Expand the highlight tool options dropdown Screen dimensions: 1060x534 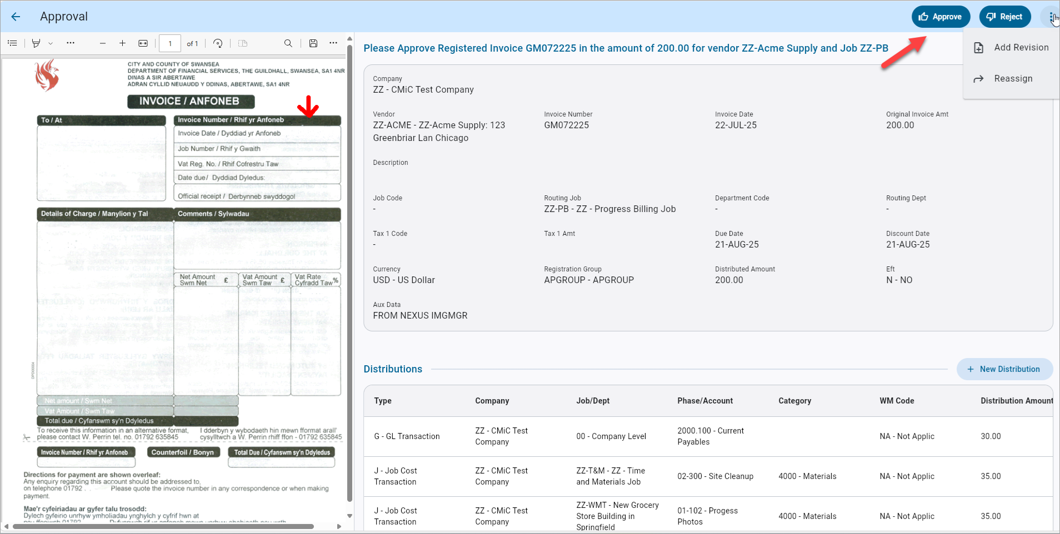[x=51, y=43]
